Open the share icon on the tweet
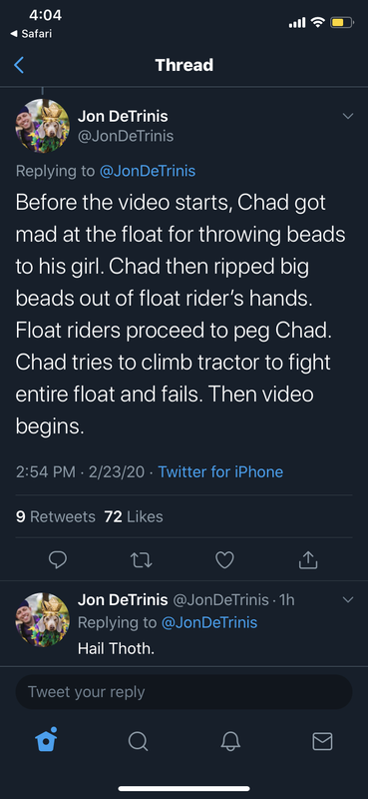This screenshot has height=799, width=368. tap(308, 560)
